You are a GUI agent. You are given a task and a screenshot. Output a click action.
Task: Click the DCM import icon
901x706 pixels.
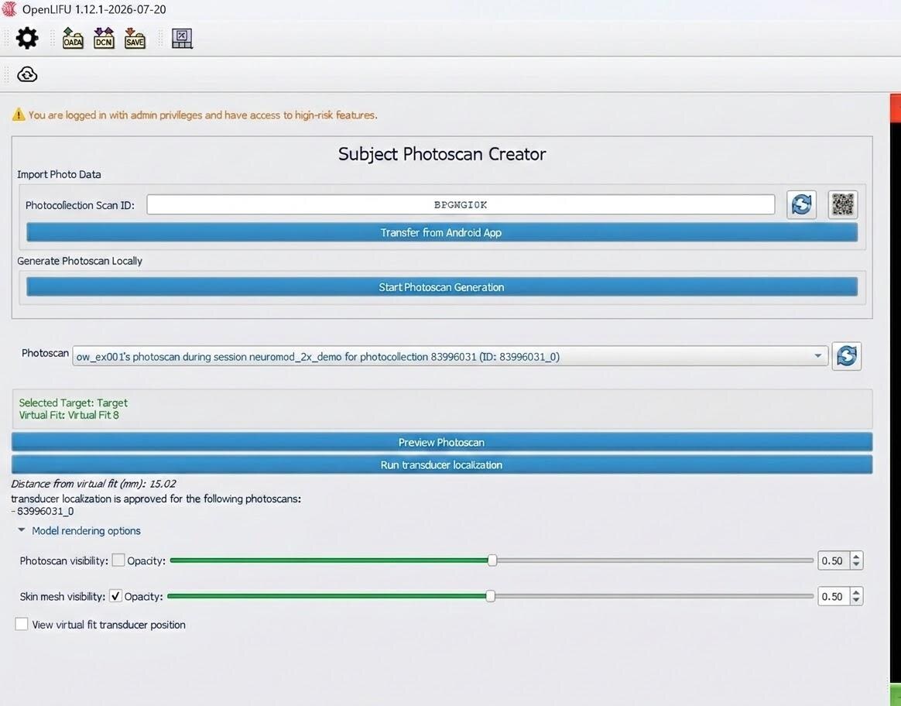click(x=104, y=39)
